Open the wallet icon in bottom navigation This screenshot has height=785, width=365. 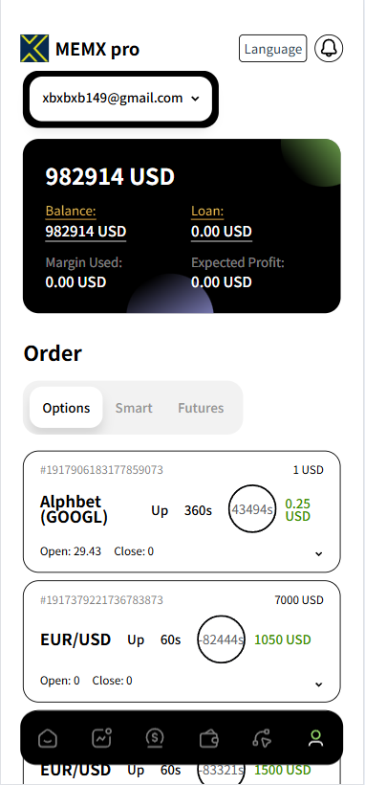point(208,738)
